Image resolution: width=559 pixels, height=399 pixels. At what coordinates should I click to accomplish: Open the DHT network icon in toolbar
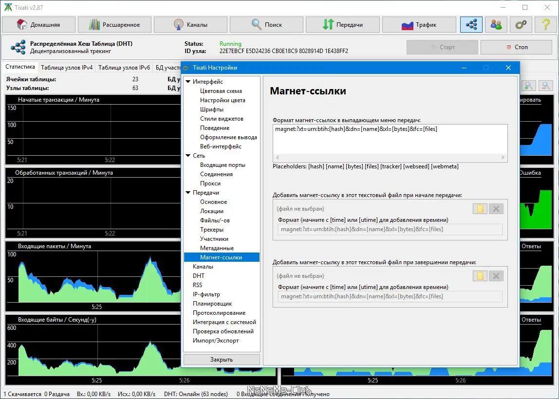pyautogui.click(x=471, y=25)
